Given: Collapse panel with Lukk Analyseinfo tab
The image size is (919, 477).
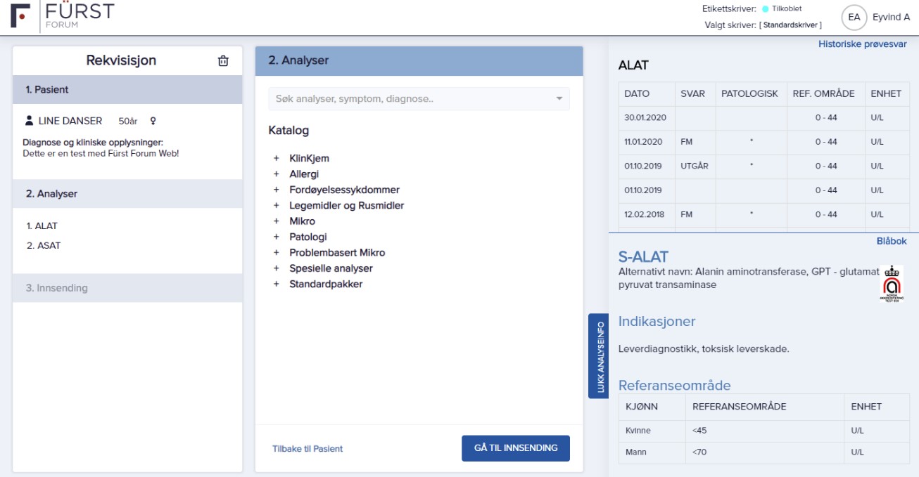Looking at the screenshot, I should (599, 356).
